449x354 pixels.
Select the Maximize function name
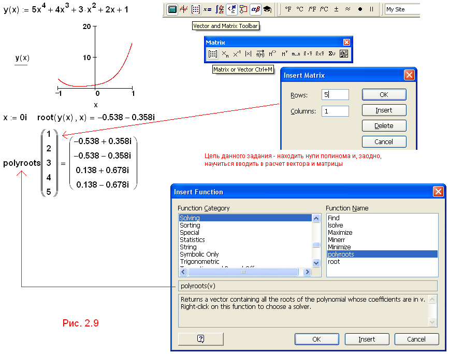pos(382,233)
